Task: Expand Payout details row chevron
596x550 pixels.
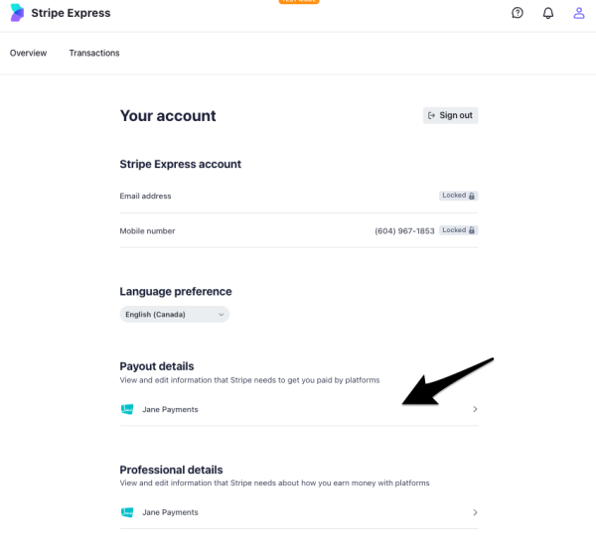Action: pyautogui.click(x=475, y=409)
